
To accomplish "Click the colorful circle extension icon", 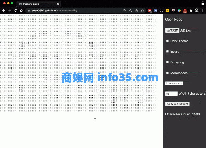I will tap(179, 11).
